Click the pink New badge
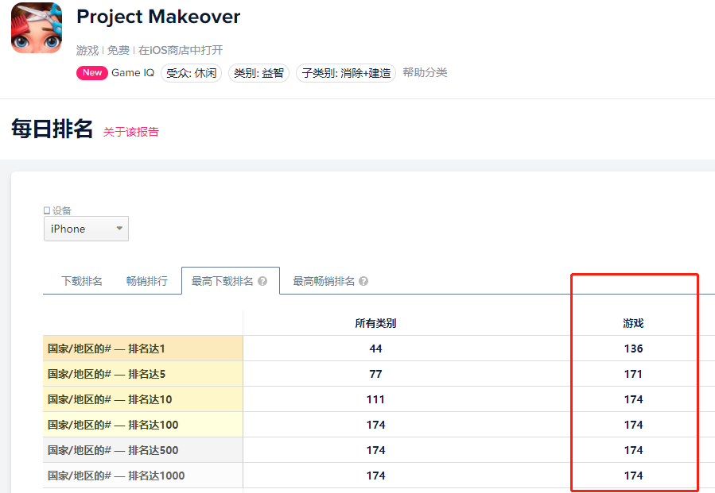This screenshot has height=493, width=715. (92, 73)
